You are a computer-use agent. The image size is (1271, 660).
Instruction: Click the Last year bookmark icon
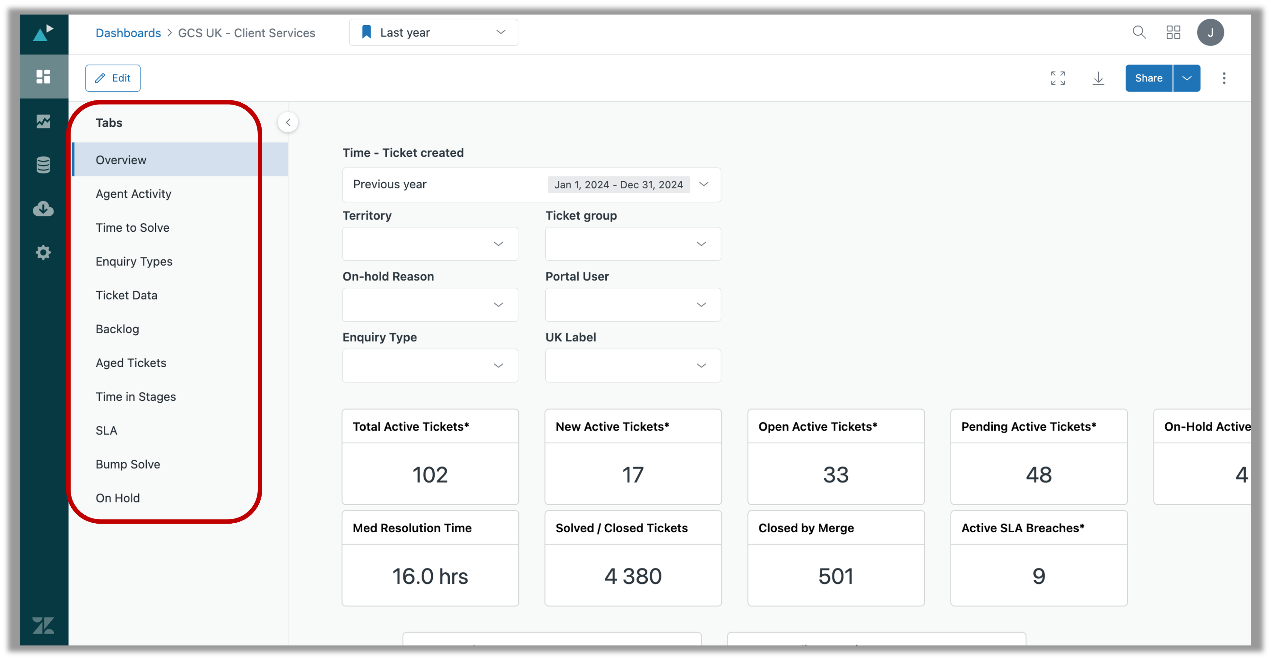pos(366,32)
